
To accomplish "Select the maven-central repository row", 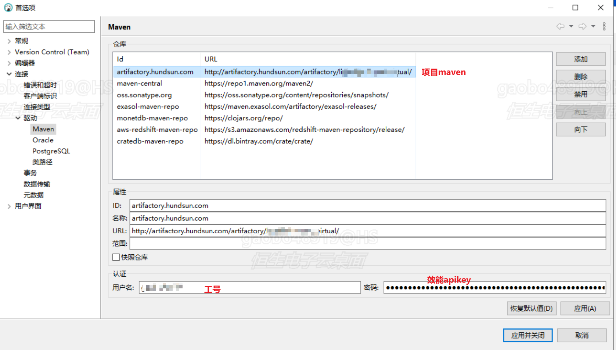I will coord(140,84).
